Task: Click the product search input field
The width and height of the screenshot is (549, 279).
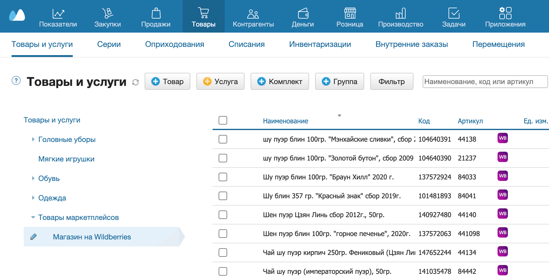Action: [485, 81]
